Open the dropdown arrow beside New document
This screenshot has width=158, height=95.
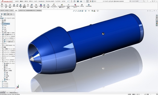[x=73, y=1]
